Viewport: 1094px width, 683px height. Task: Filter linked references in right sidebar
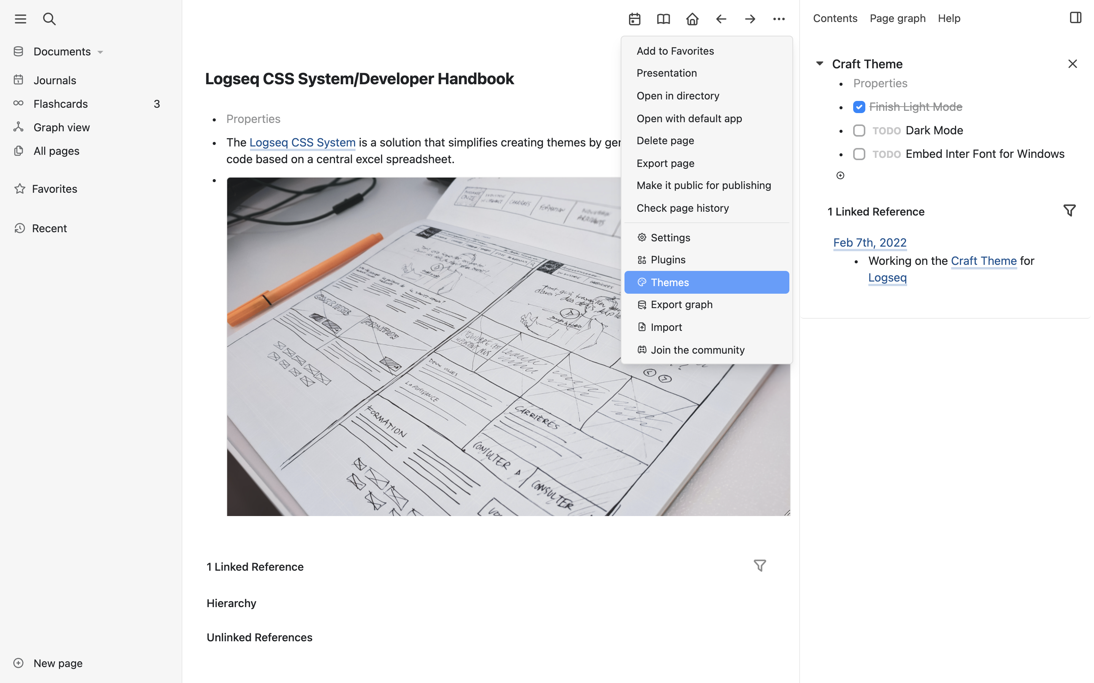click(x=1069, y=211)
